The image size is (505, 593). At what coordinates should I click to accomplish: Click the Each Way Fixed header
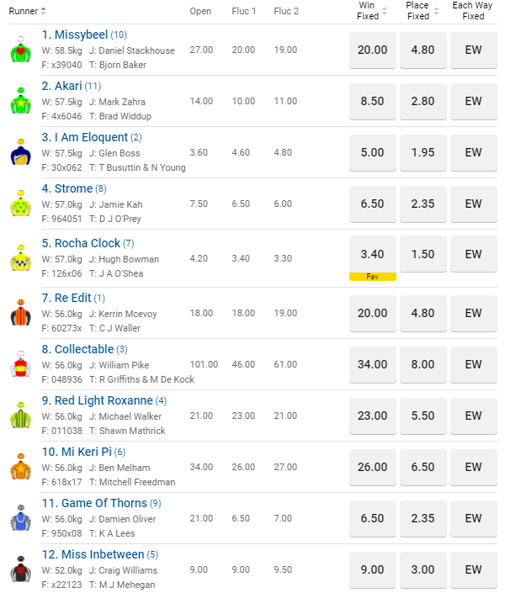point(473,11)
